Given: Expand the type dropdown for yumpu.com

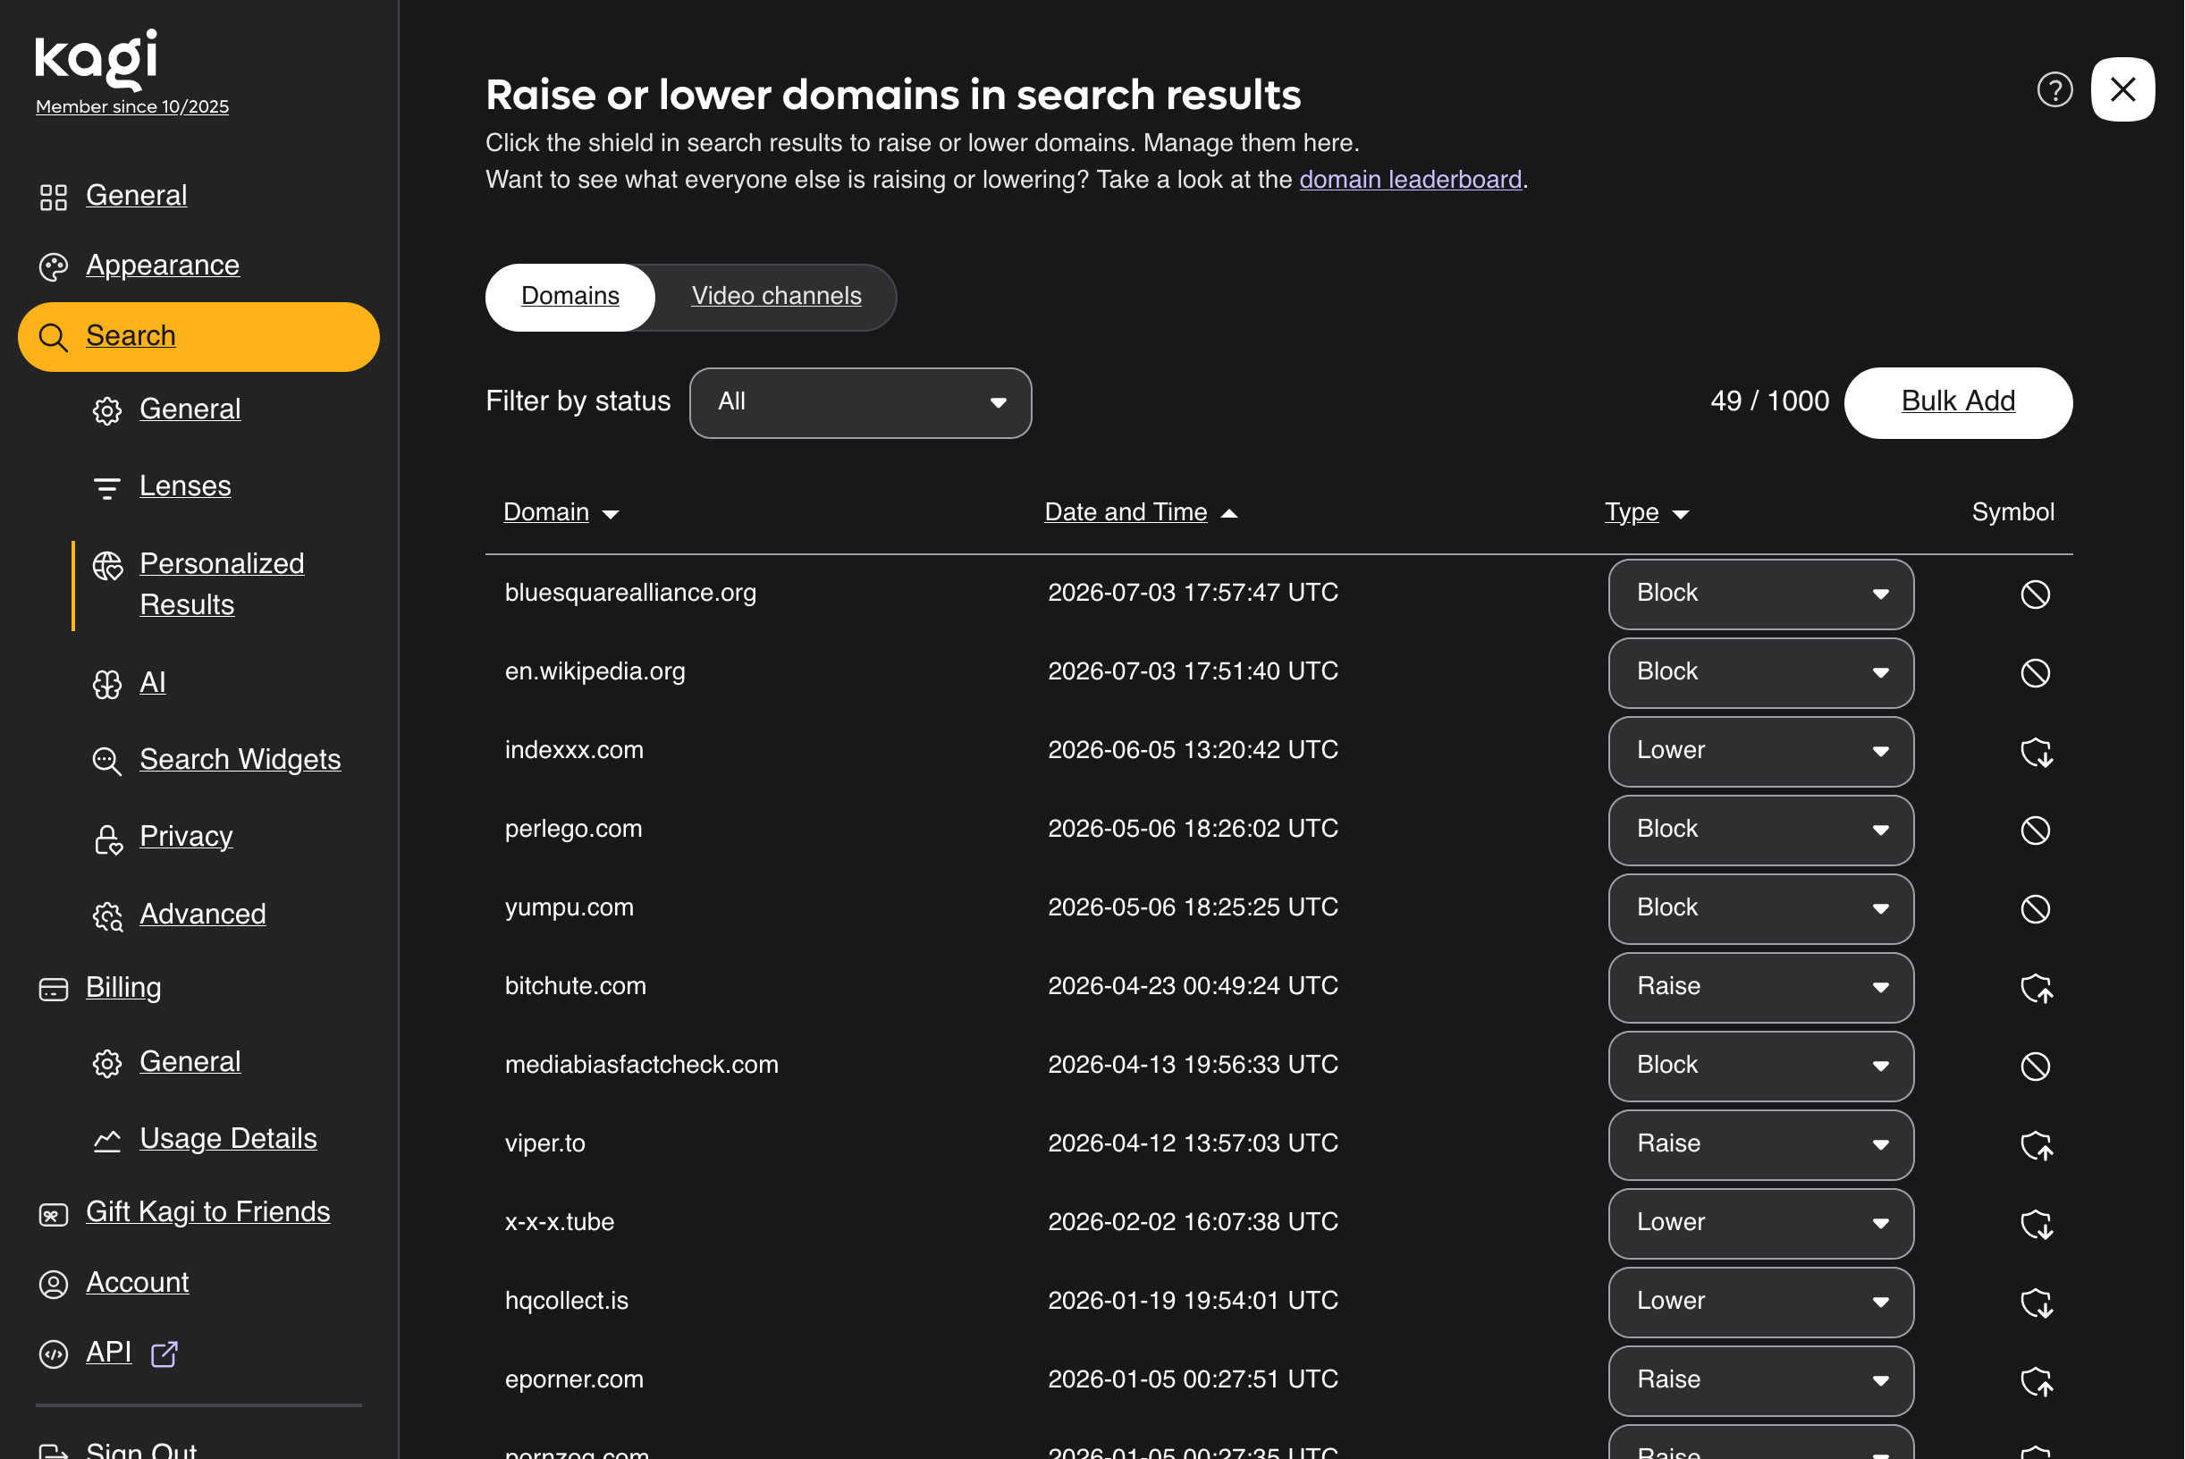Looking at the screenshot, I should (1759, 909).
